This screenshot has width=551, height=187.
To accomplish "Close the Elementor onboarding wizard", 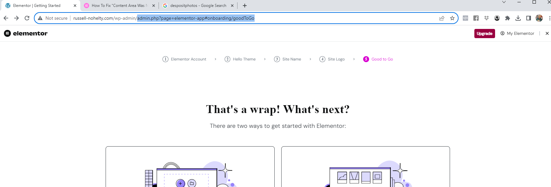I will tap(547, 34).
